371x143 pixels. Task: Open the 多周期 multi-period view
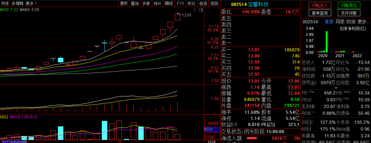(17, 3)
